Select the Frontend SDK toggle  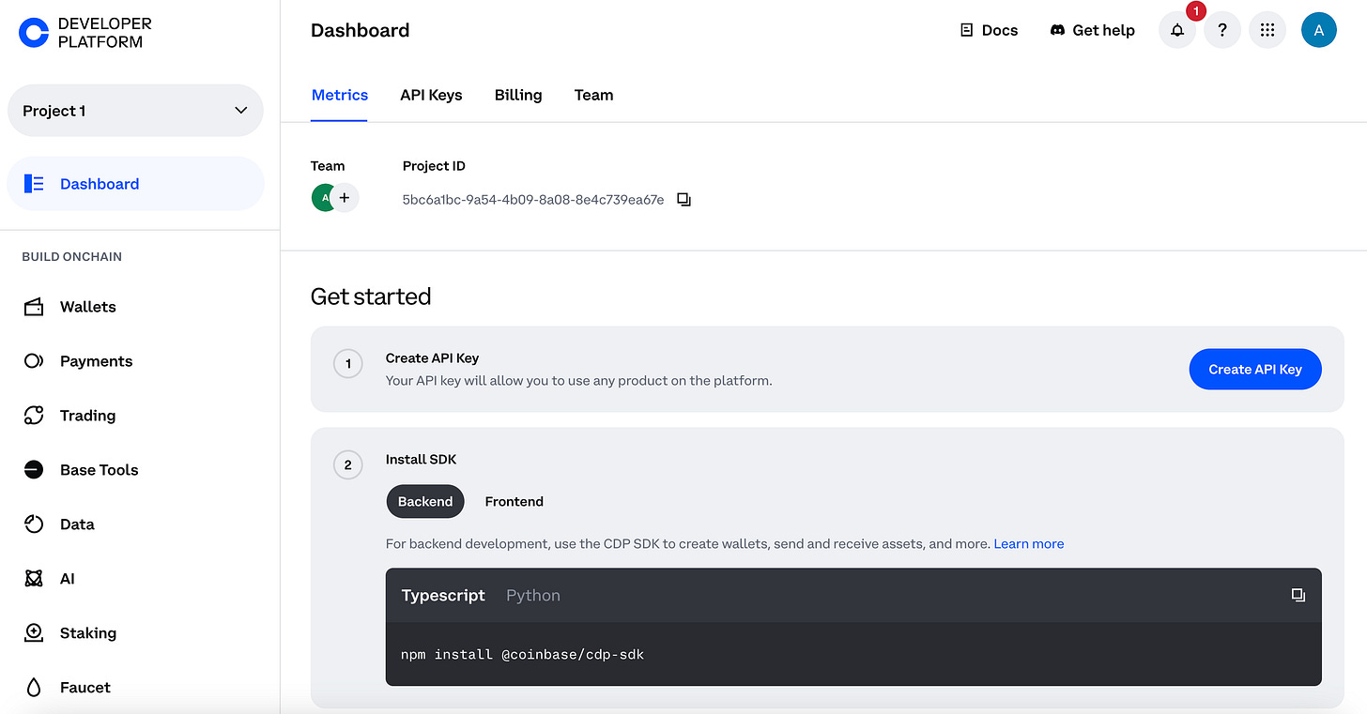coord(515,501)
